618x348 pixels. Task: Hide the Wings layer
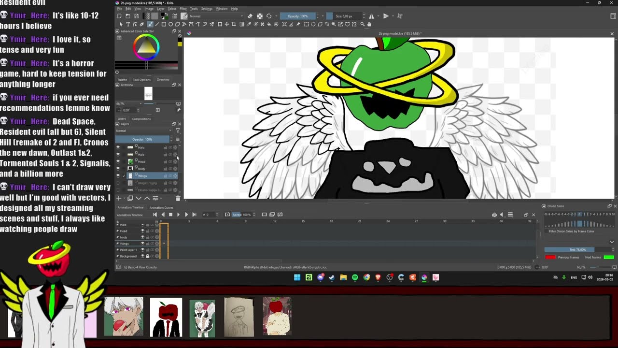pos(118,176)
